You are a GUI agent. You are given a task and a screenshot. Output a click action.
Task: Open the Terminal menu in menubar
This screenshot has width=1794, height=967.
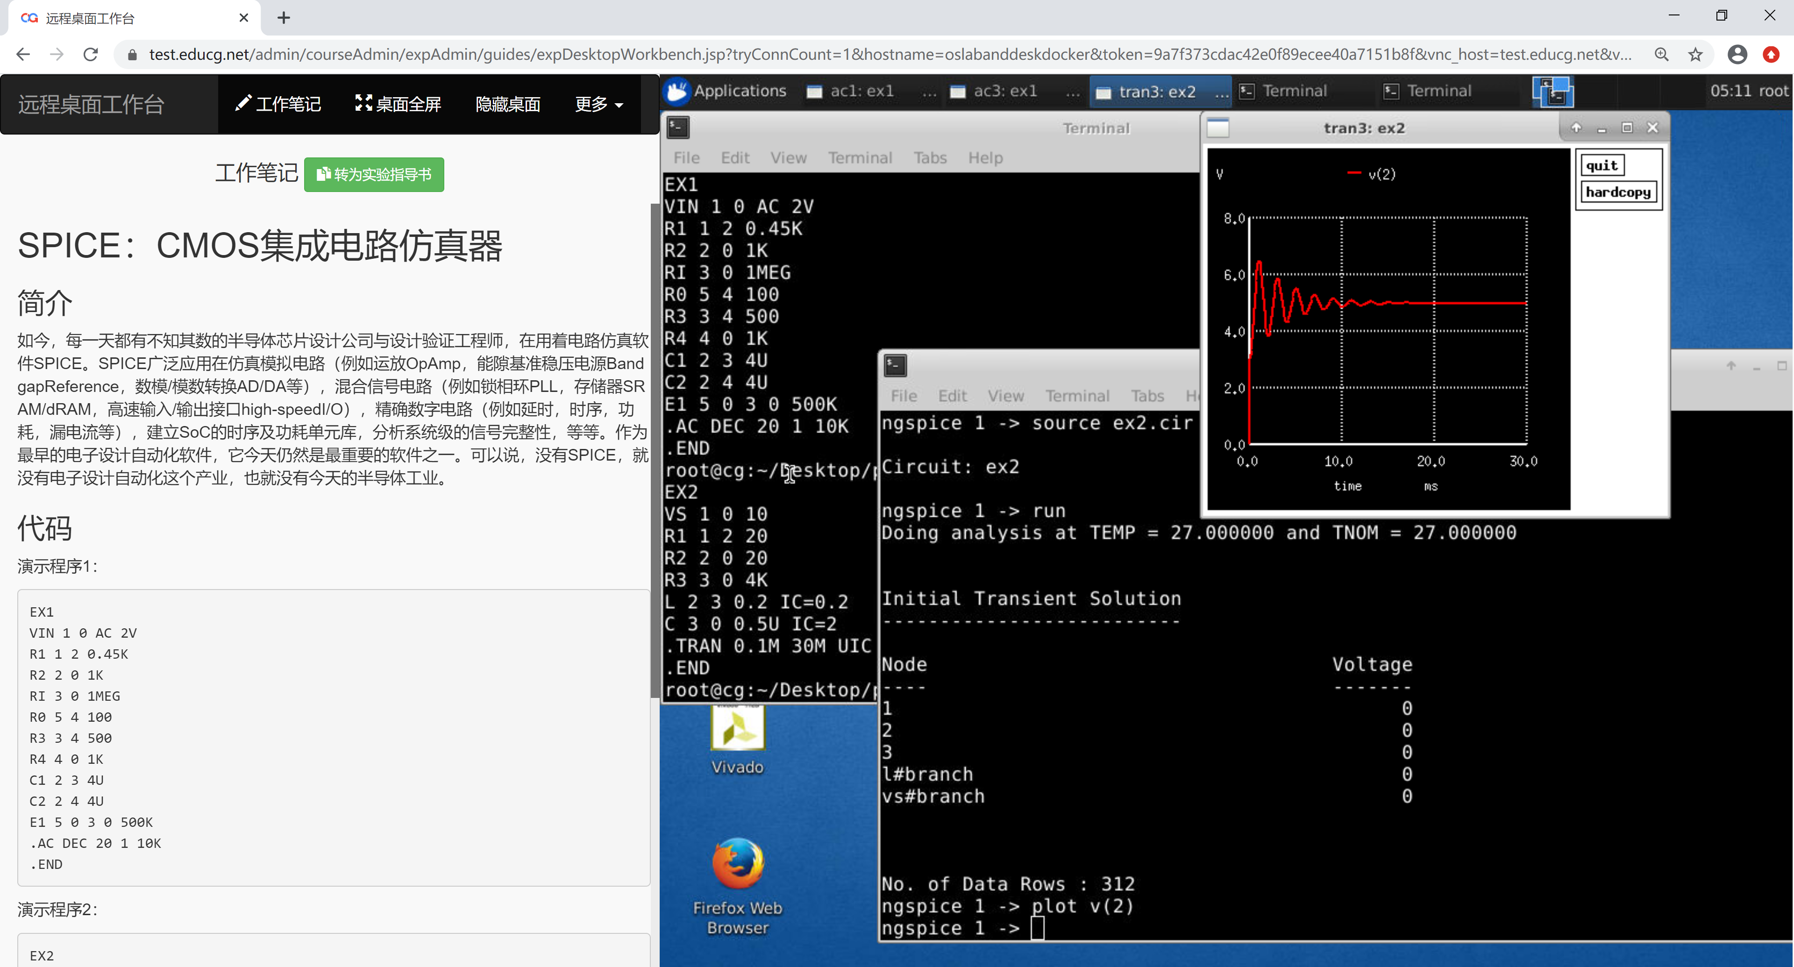(x=860, y=158)
